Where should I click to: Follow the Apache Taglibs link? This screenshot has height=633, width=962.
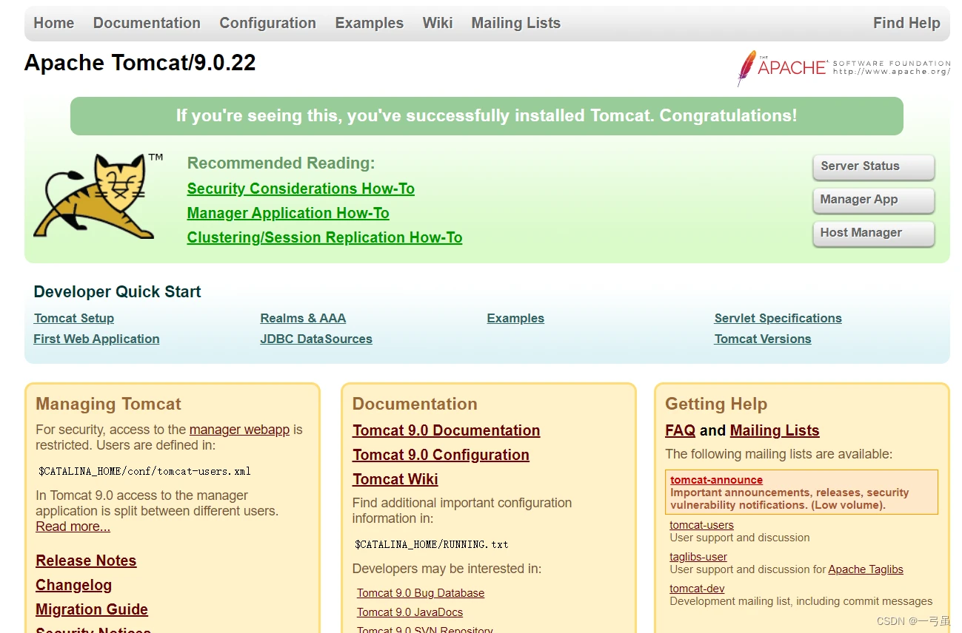(866, 569)
